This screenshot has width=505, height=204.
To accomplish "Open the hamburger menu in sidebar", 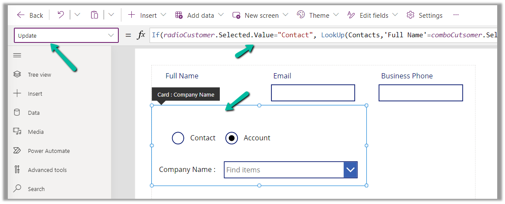I will (x=17, y=55).
